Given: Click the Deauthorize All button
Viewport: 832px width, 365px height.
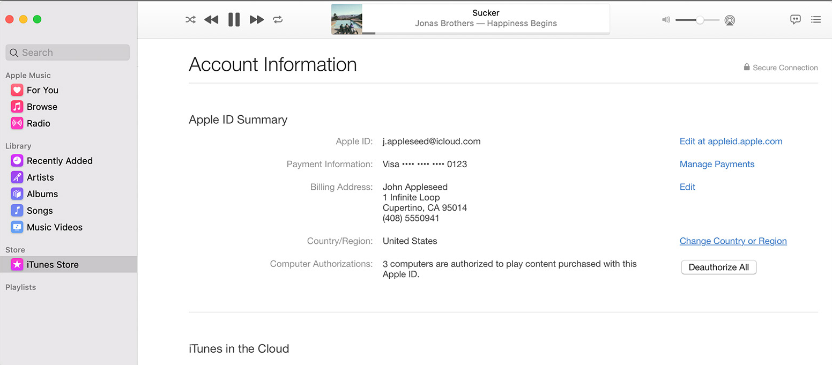Looking at the screenshot, I should (719, 267).
